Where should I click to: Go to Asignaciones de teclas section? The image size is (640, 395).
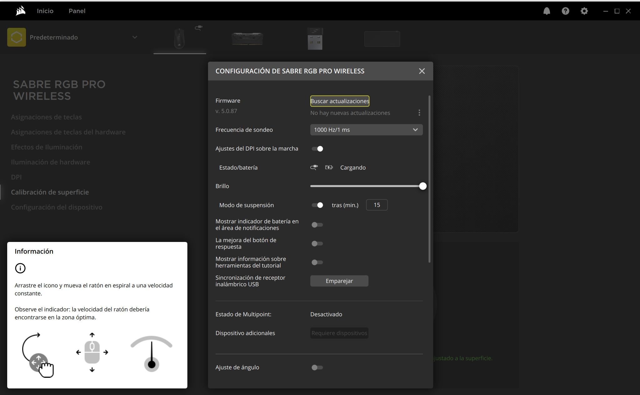[46, 117]
